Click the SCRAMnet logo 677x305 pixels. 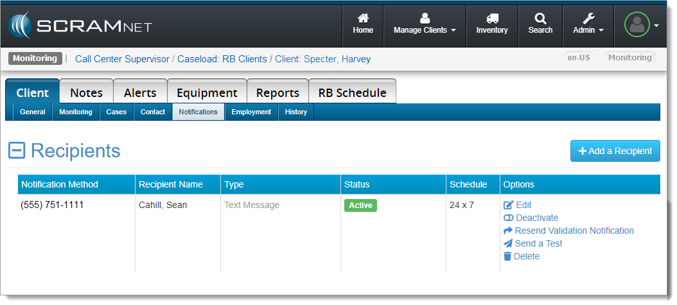(81, 26)
